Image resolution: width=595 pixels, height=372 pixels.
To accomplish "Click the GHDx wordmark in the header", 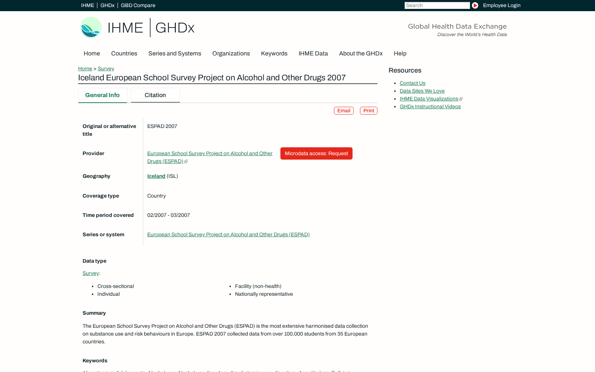I will [175, 28].
